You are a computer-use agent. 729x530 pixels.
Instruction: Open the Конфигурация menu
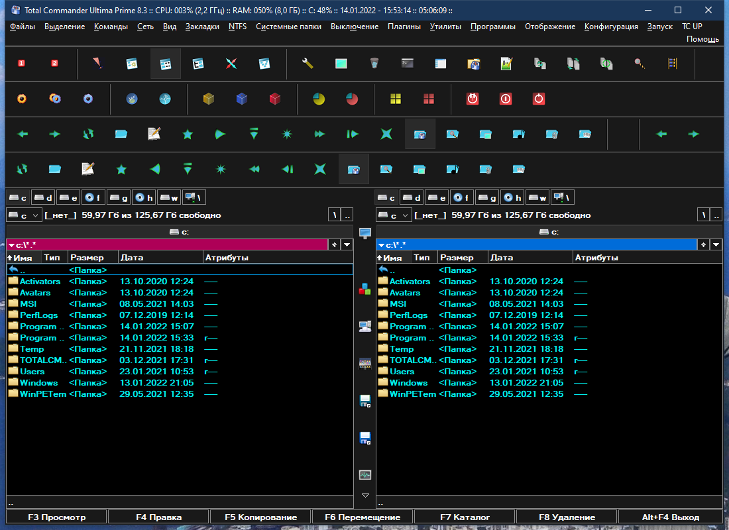click(611, 26)
